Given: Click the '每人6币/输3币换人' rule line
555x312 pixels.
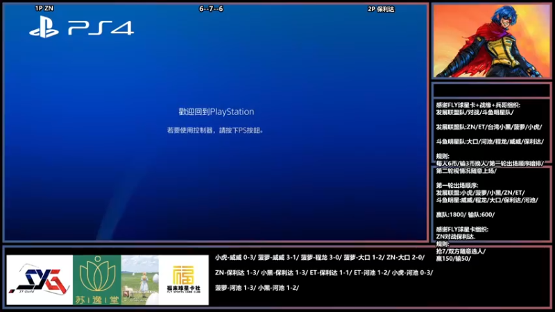Looking at the screenshot, I should pyautogui.click(x=461, y=164).
